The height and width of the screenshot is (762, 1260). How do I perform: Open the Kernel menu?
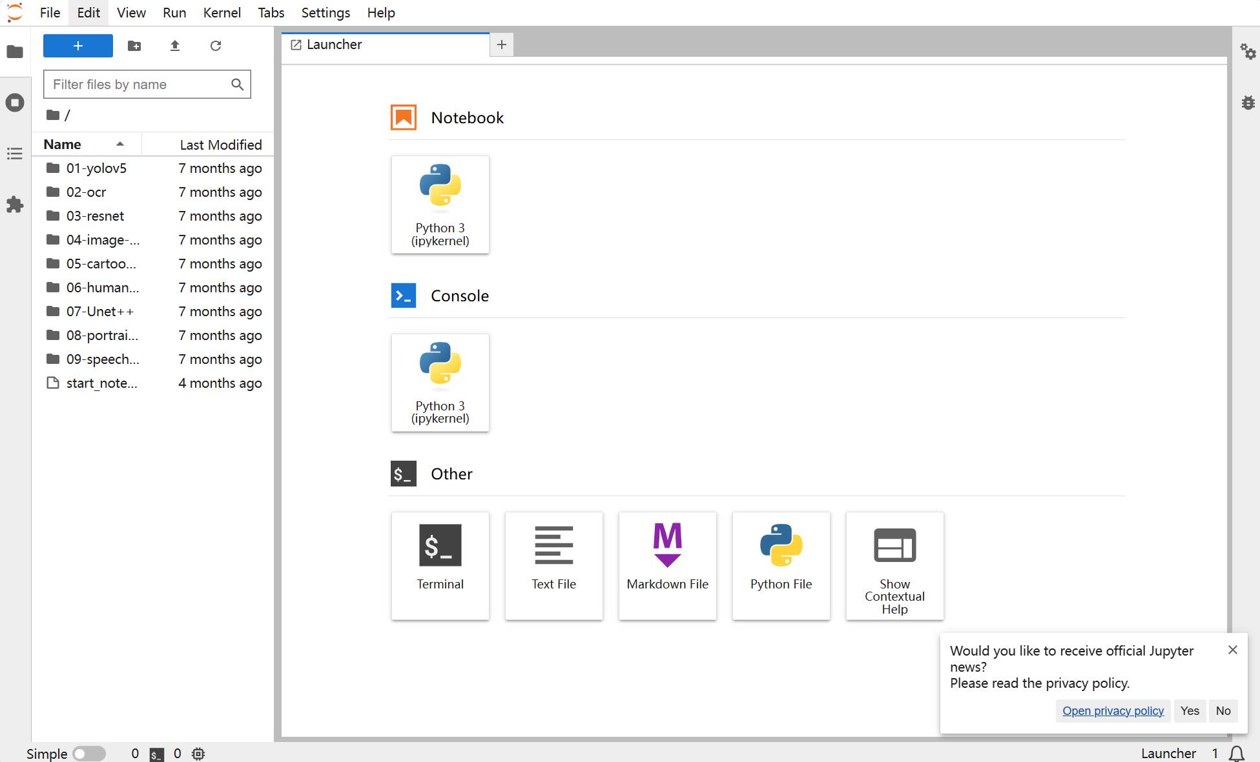point(222,13)
